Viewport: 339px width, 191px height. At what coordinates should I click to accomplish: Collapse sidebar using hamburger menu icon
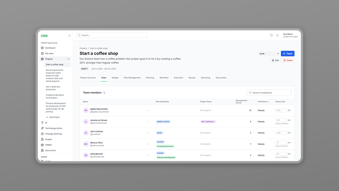point(69,36)
